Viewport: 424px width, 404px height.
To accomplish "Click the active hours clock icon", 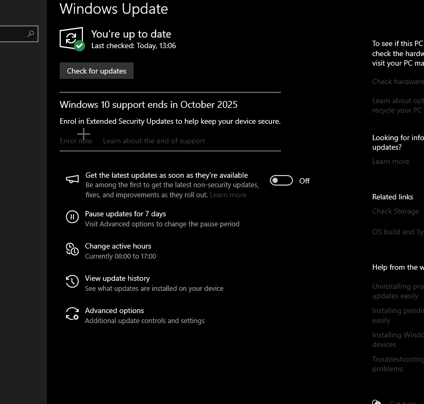I will point(72,249).
